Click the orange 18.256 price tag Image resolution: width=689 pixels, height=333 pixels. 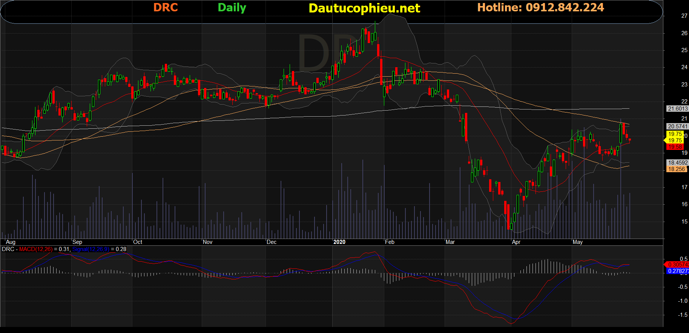[677, 169]
